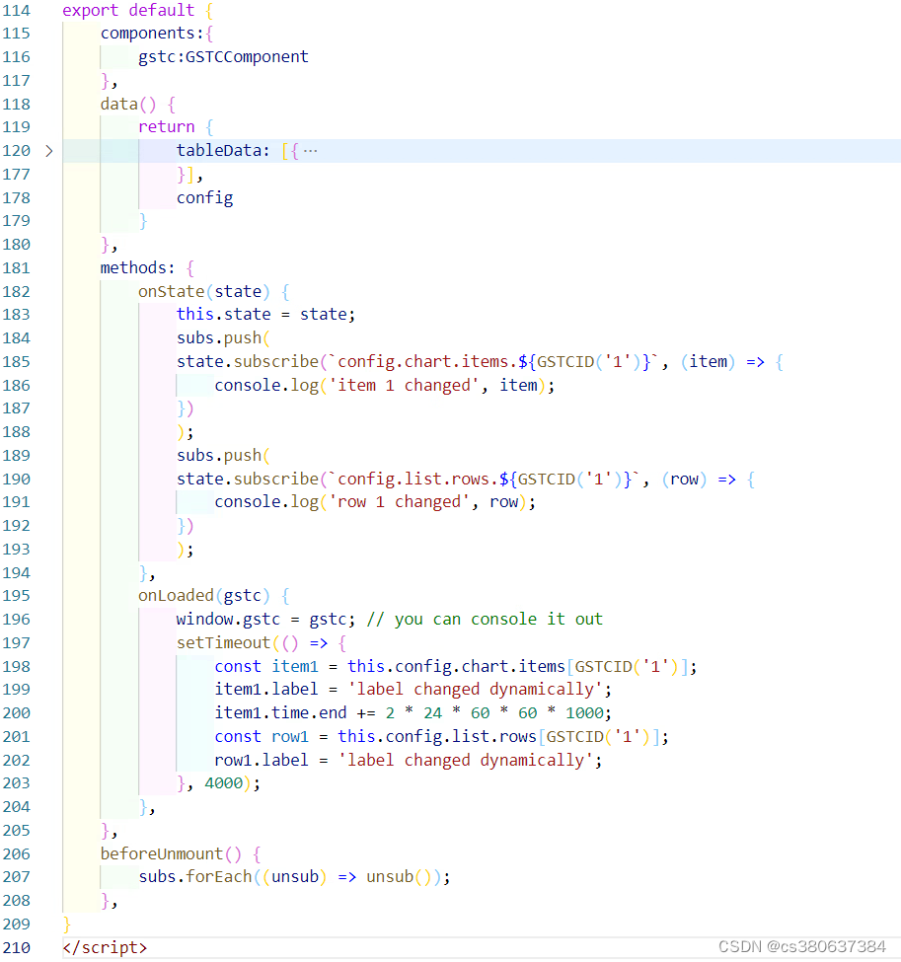Click 'item1.label' on line 199

tap(266, 690)
